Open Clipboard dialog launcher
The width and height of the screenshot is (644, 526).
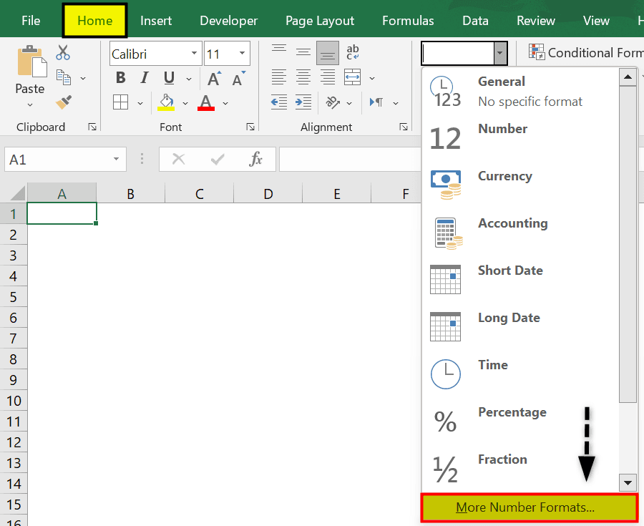92,127
